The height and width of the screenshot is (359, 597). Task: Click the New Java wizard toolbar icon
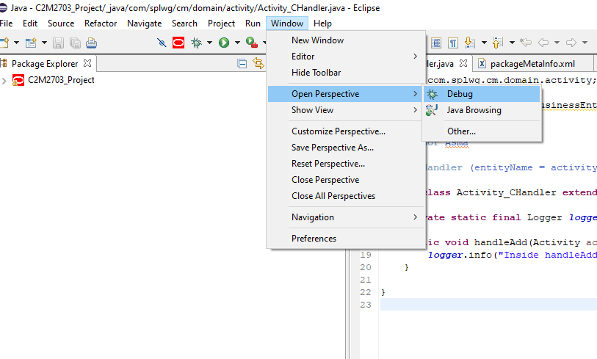31,43
